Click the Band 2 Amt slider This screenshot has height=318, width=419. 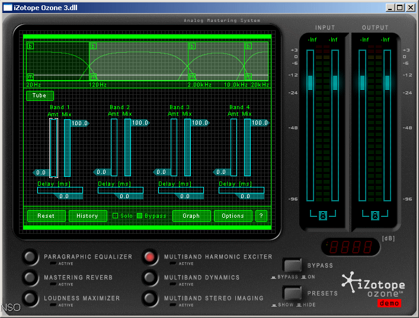pos(114,147)
